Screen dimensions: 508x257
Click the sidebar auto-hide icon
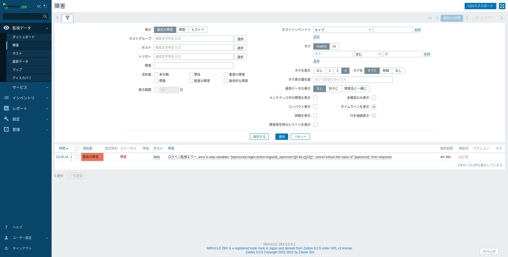pos(45,6)
